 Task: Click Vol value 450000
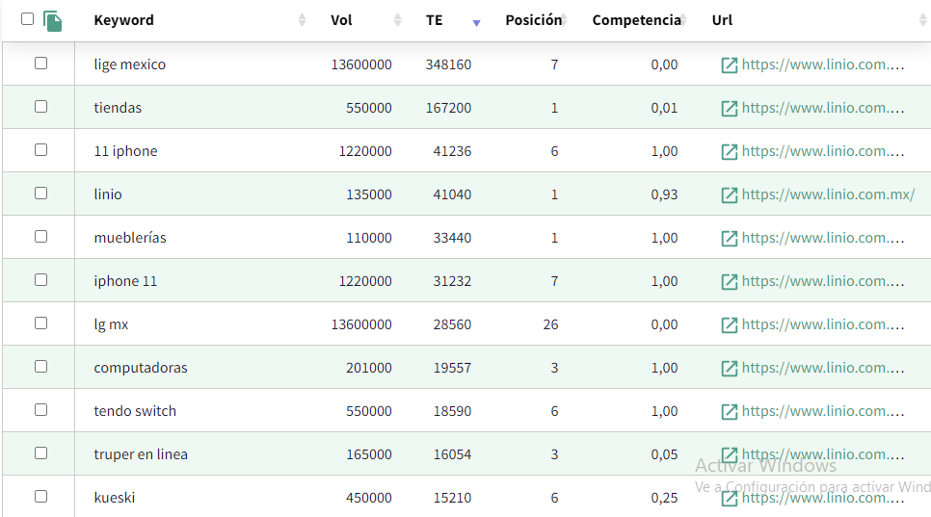point(369,498)
